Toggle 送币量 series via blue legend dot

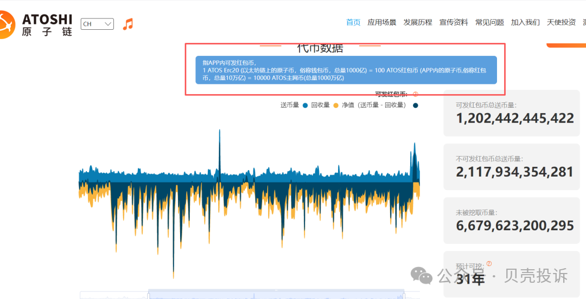click(x=305, y=105)
